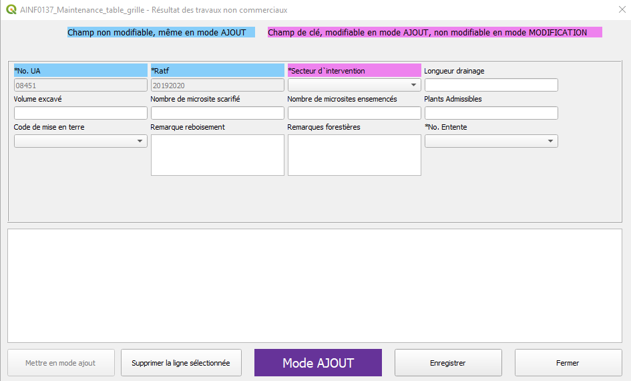Click the '*Ratf' field label
This screenshot has height=381, width=631.
(x=217, y=70)
